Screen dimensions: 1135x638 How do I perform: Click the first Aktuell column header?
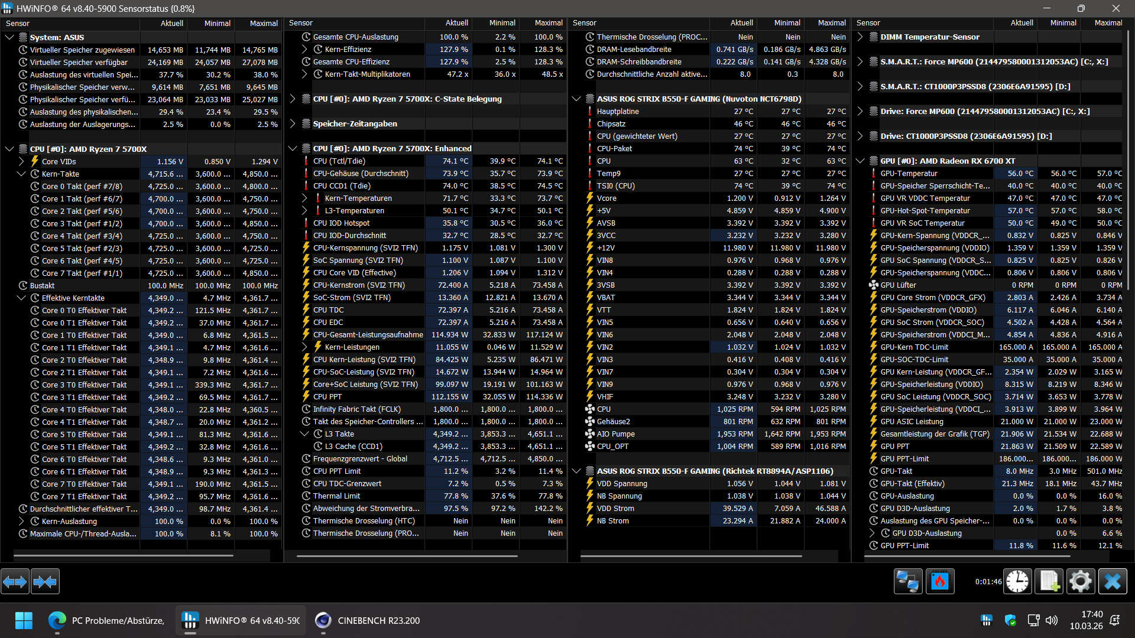pyautogui.click(x=171, y=23)
